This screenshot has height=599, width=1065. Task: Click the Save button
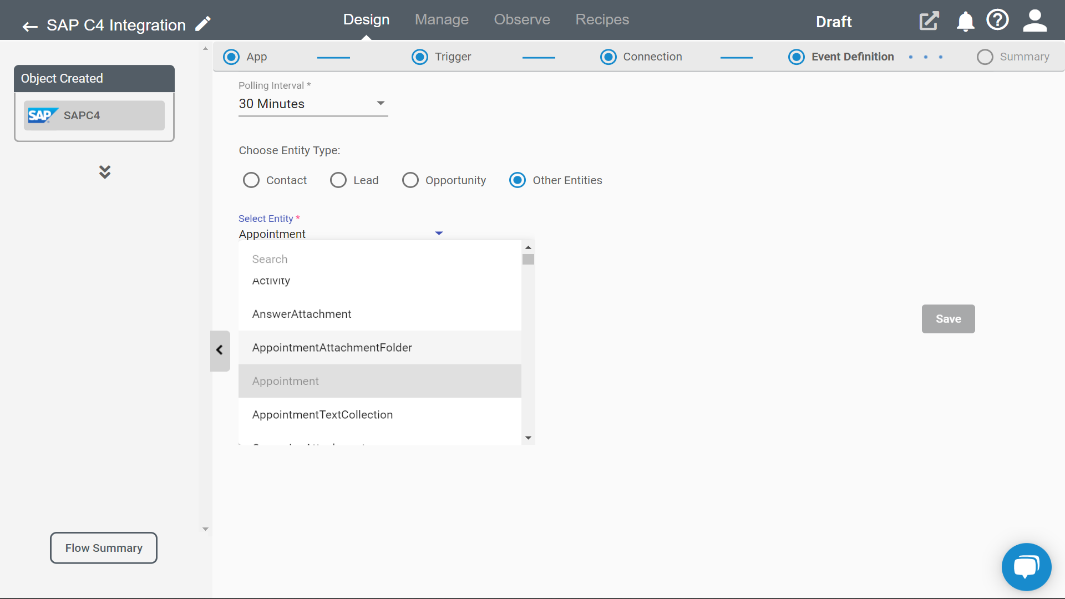click(948, 319)
